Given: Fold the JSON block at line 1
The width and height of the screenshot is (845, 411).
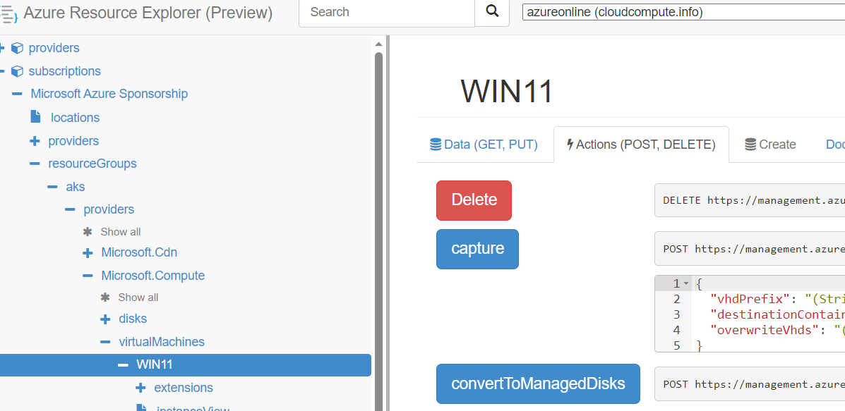Looking at the screenshot, I should pos(686,283).
